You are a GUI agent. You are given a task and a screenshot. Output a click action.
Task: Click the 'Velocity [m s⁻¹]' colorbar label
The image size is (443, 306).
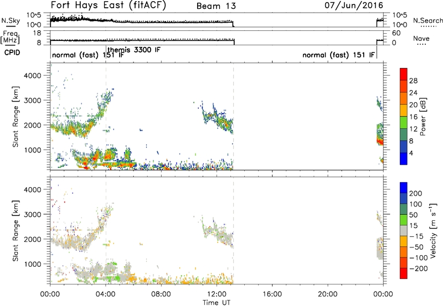(x=432, y=230)
